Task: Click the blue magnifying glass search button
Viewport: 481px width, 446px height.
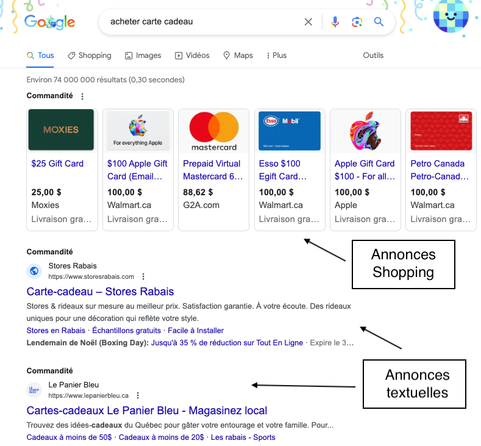Action: click(379, 22)
